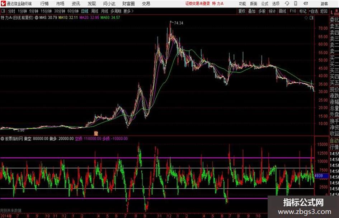Screen dimensions: 339x218
Task: Select the 周线 weekly period tab
Action: [95, 11]
